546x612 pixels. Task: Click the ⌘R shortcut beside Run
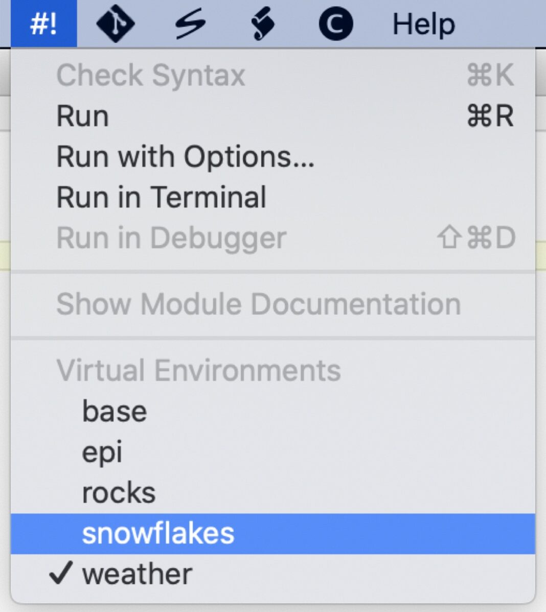pos(490,116)
